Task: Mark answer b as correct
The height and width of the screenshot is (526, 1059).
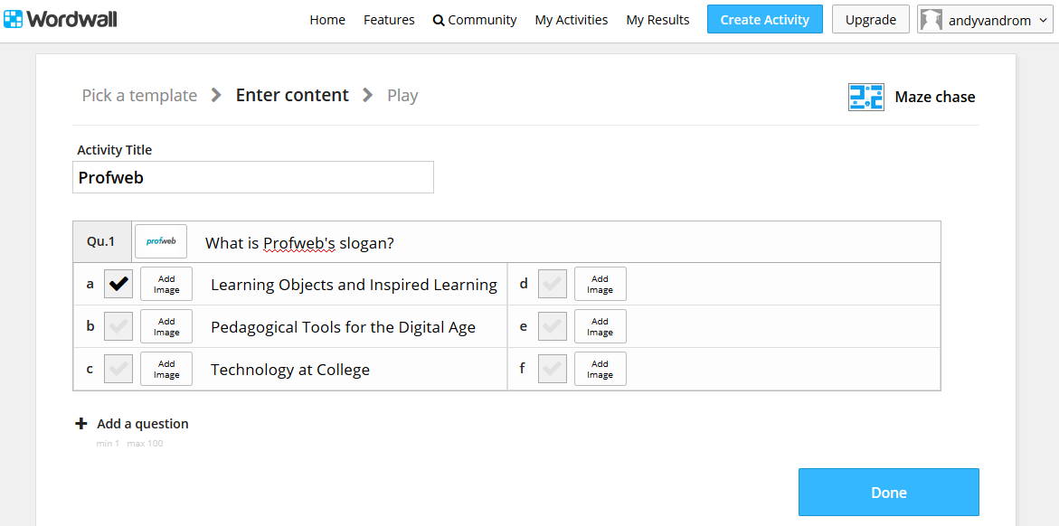Action: [x=118, y=327]
